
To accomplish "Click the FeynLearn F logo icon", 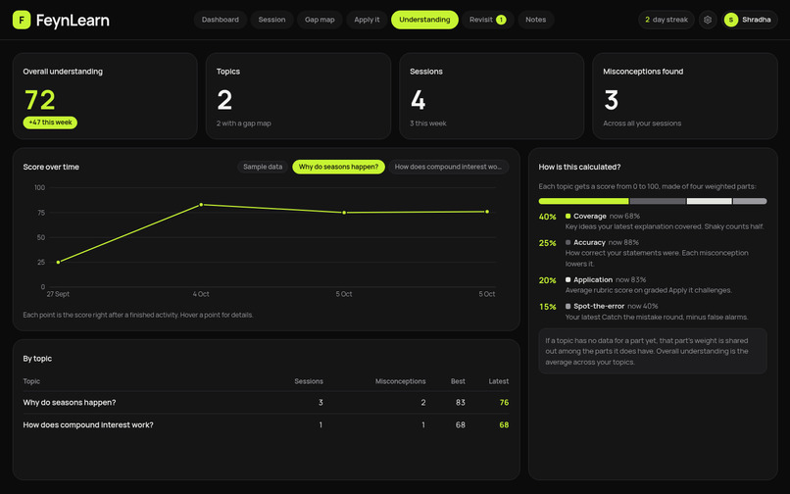I will tap(22, 20).
